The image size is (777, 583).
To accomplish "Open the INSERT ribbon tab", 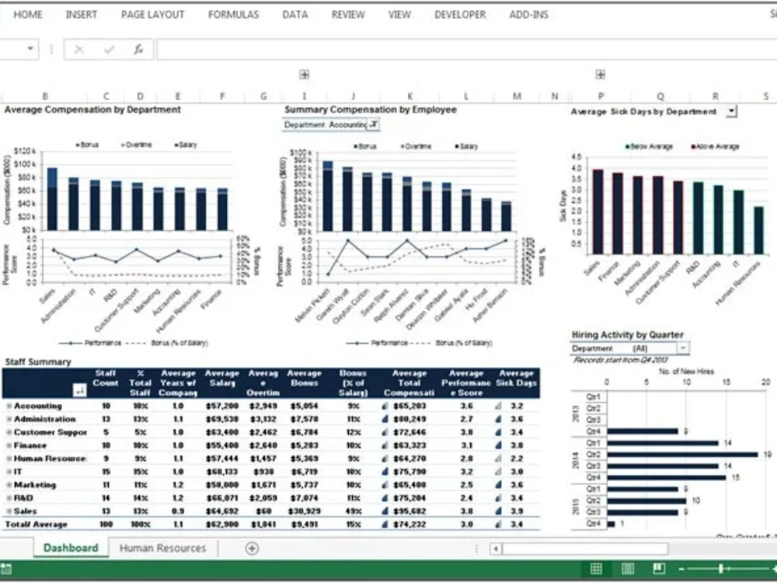I will click(x=82, y=15).
